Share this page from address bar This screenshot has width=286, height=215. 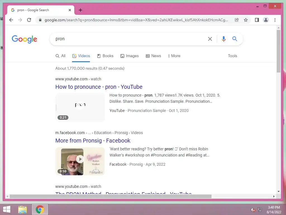(237, 20)
